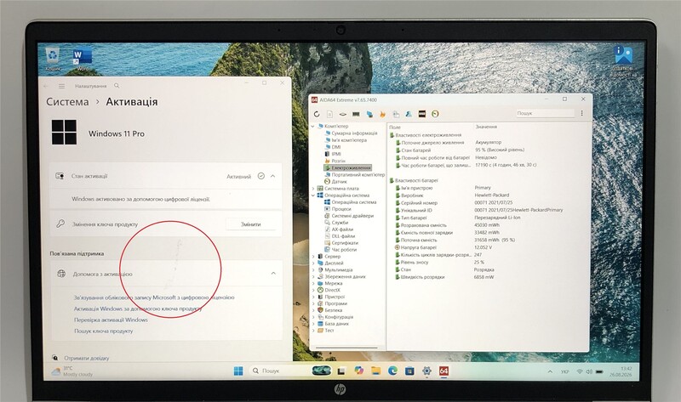Click the flame stability test icon in AIDA64 toolbar
The width and height of the screenshot is (681, 402).
(x=382, y=114)
